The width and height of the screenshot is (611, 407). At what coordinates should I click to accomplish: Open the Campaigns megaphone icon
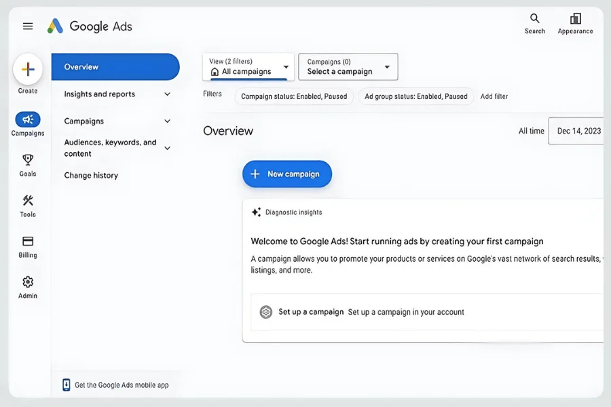click(x=28, y=119)
